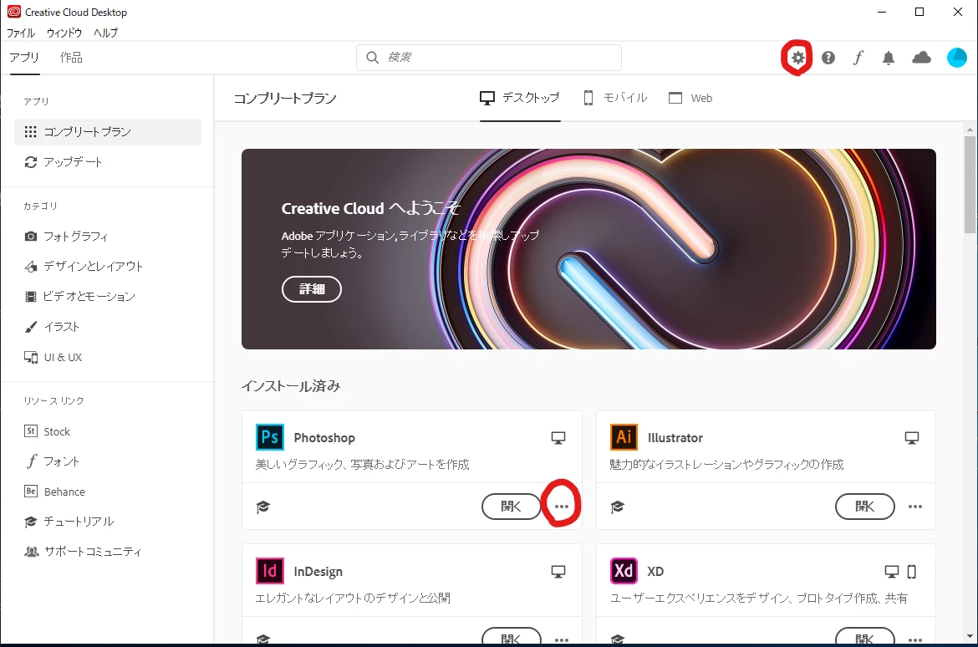Click the Photoshop Ps app icon

coord(269,436)
